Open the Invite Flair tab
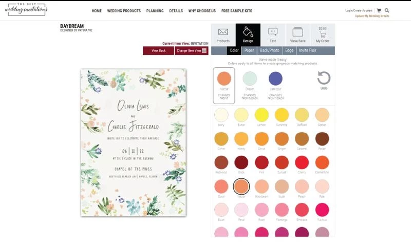 308,50
